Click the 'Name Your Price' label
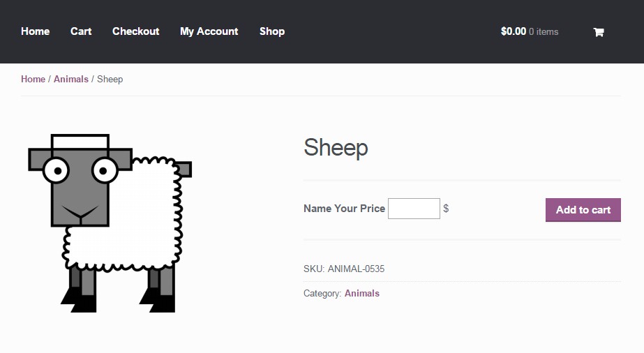This screenshot has width=644, height=353. [344, 209]
